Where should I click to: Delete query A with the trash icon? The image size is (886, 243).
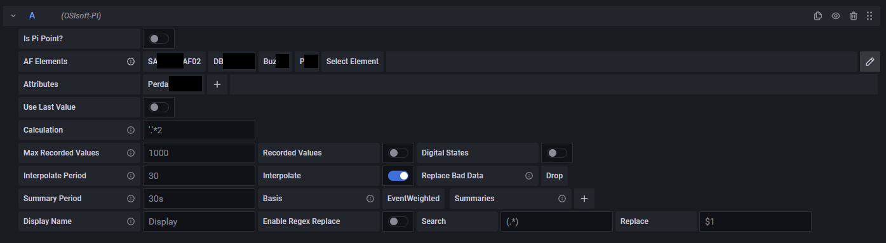pyautogui.click(x=854, y=16)
